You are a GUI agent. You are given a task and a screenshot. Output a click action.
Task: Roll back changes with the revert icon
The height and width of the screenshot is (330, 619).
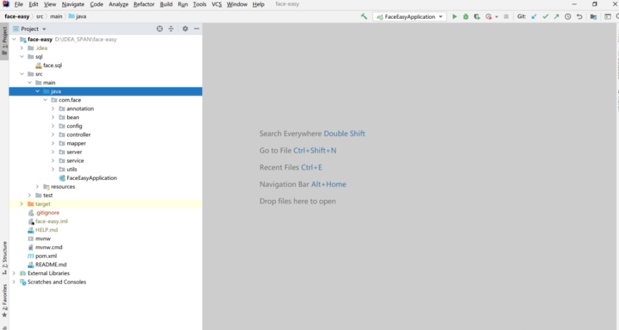(x=579, y=17)
